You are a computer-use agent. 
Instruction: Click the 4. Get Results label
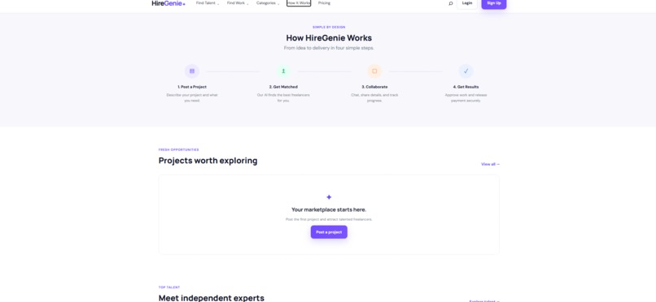(466, 87)
